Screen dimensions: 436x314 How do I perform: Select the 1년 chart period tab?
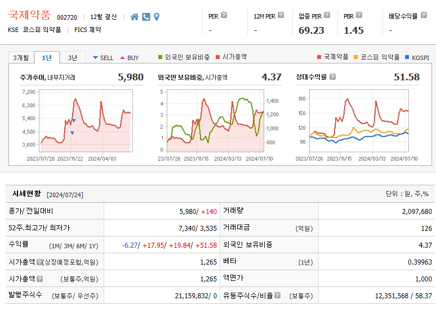coord(47,58)
